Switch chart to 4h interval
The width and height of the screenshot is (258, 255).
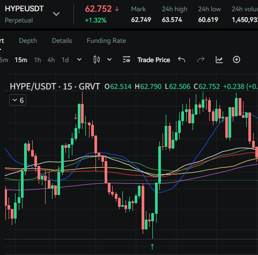pos(51,60)
